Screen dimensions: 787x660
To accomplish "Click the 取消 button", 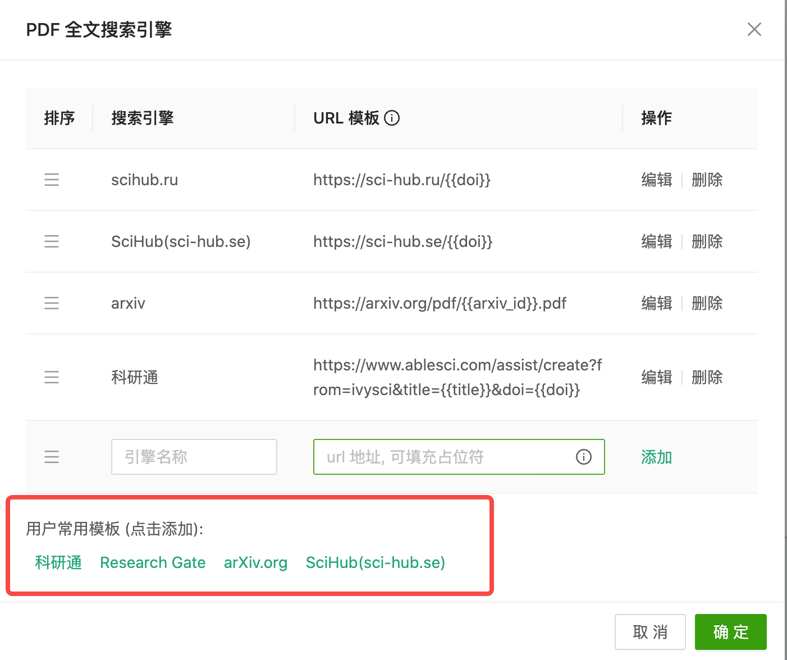I will point(650,632).
